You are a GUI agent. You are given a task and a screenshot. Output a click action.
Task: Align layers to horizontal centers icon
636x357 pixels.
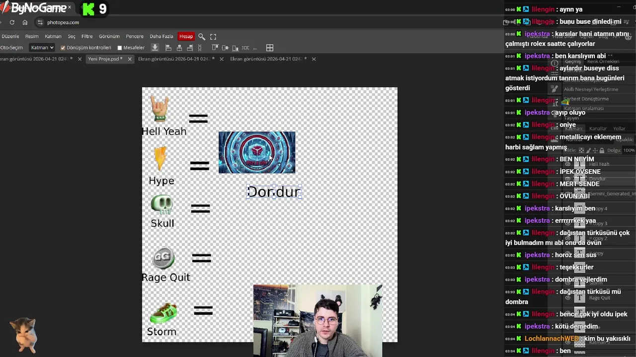coord(179,48)
